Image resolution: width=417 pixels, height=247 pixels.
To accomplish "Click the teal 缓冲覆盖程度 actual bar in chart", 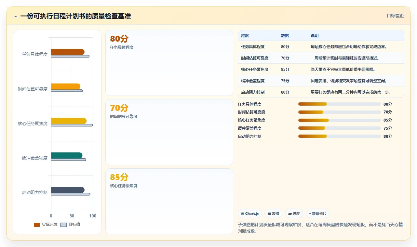I will tap(67, 155).
